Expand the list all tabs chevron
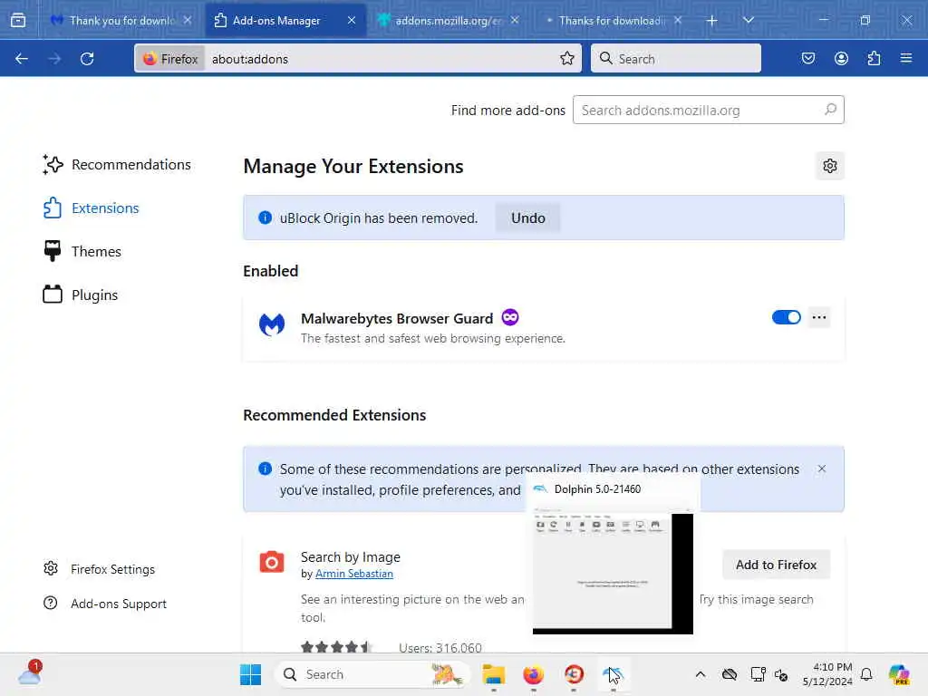The width and height of the screenshot is (928, 696). point(748,20)
